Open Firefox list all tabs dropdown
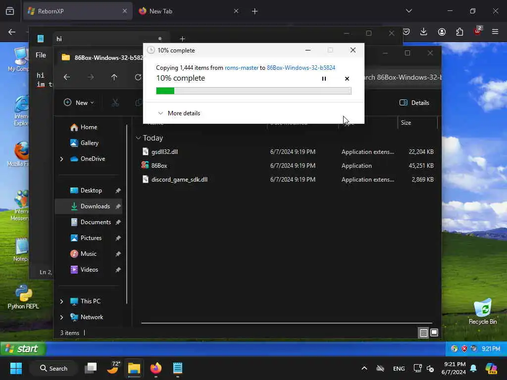Screen dimensions: 507x380 click(408, 11)
